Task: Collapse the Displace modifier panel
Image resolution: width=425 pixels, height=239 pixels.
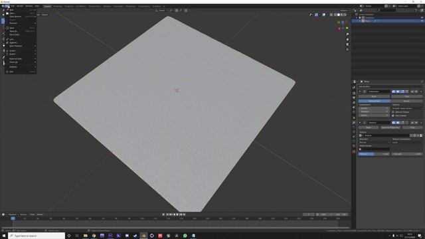Action: click(x=360, y=122)
